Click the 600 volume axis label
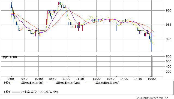 coord(169,61)
